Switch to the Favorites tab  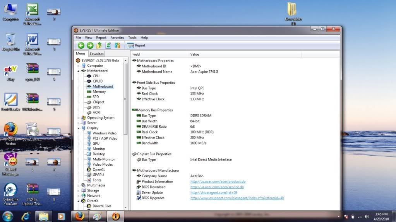pyautogui.click(x=97, y=54)
